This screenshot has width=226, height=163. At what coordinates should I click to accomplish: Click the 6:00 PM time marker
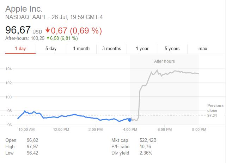point(164,130)
